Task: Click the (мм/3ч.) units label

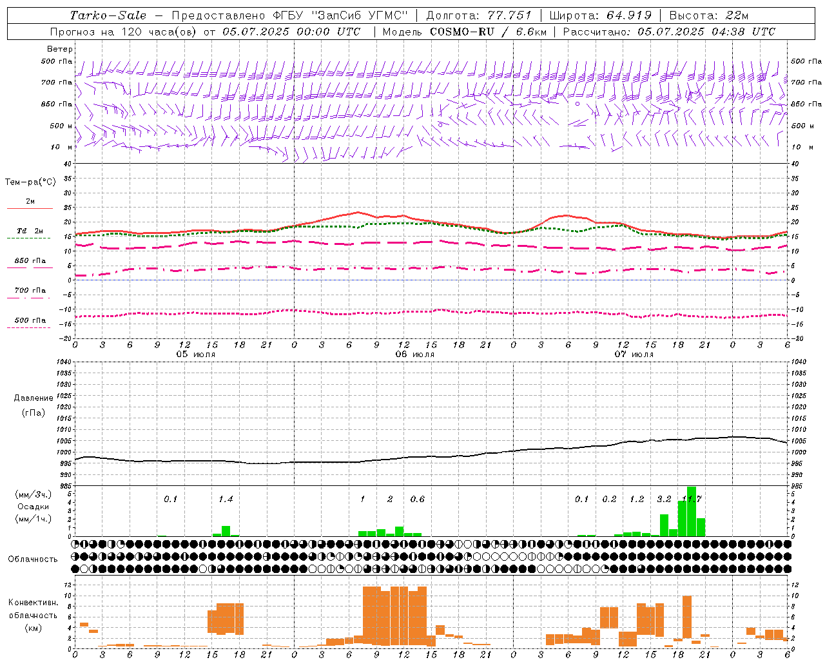Action: [33, 494]
